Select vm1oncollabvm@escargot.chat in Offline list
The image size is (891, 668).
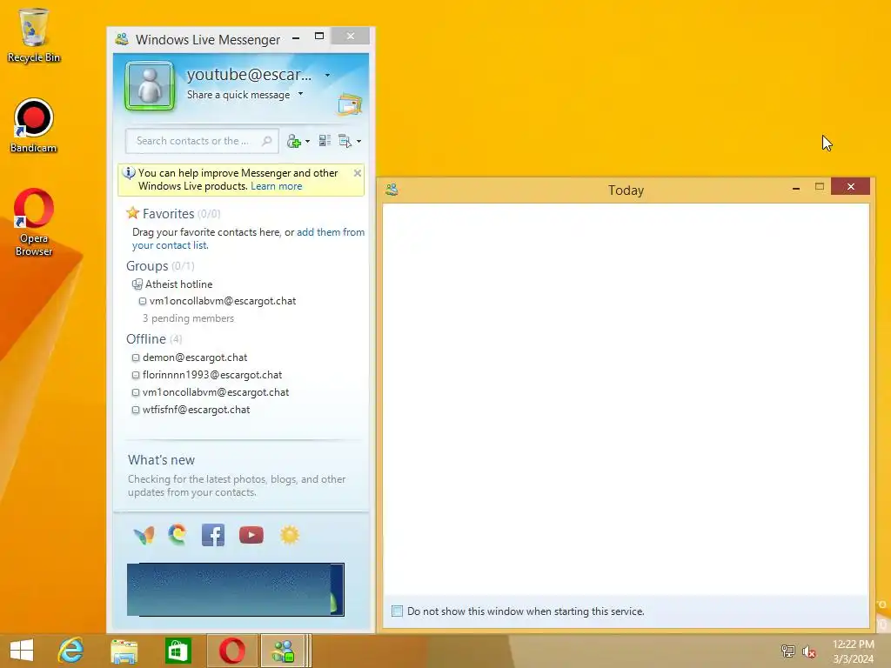(x=216, y=392)
